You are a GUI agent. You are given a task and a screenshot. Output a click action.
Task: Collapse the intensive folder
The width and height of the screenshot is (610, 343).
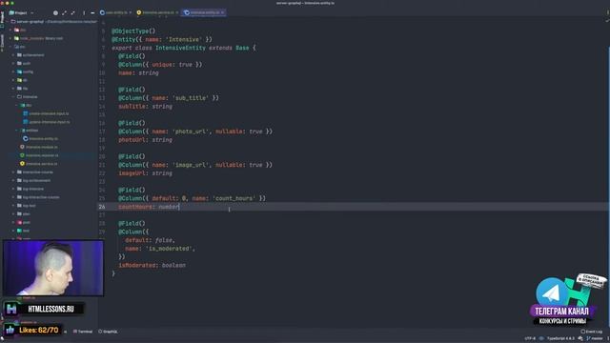[14, 97]
